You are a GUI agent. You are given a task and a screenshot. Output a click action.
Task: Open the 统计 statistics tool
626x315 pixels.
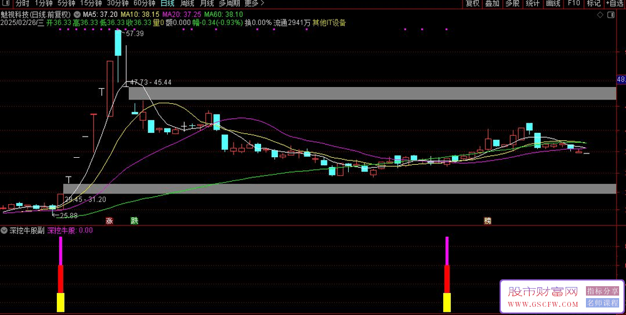coord(533,4)
